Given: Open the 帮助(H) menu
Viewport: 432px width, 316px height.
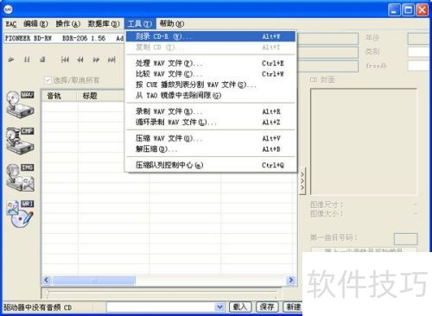Looking at the screenshot, I should point(172,24).
